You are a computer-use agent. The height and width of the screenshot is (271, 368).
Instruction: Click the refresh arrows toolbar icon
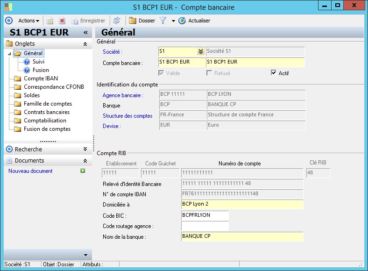point(117,21)
